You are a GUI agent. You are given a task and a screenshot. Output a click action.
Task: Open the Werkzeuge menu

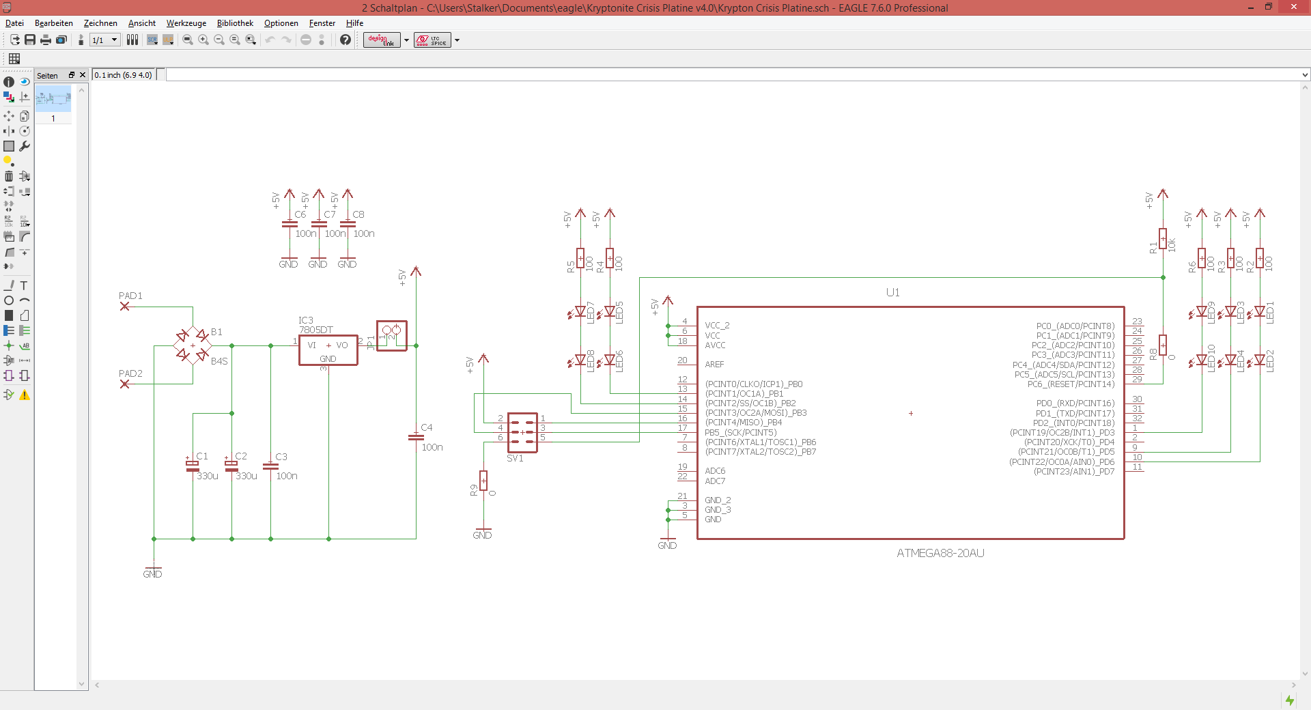(x=186, y=23)
